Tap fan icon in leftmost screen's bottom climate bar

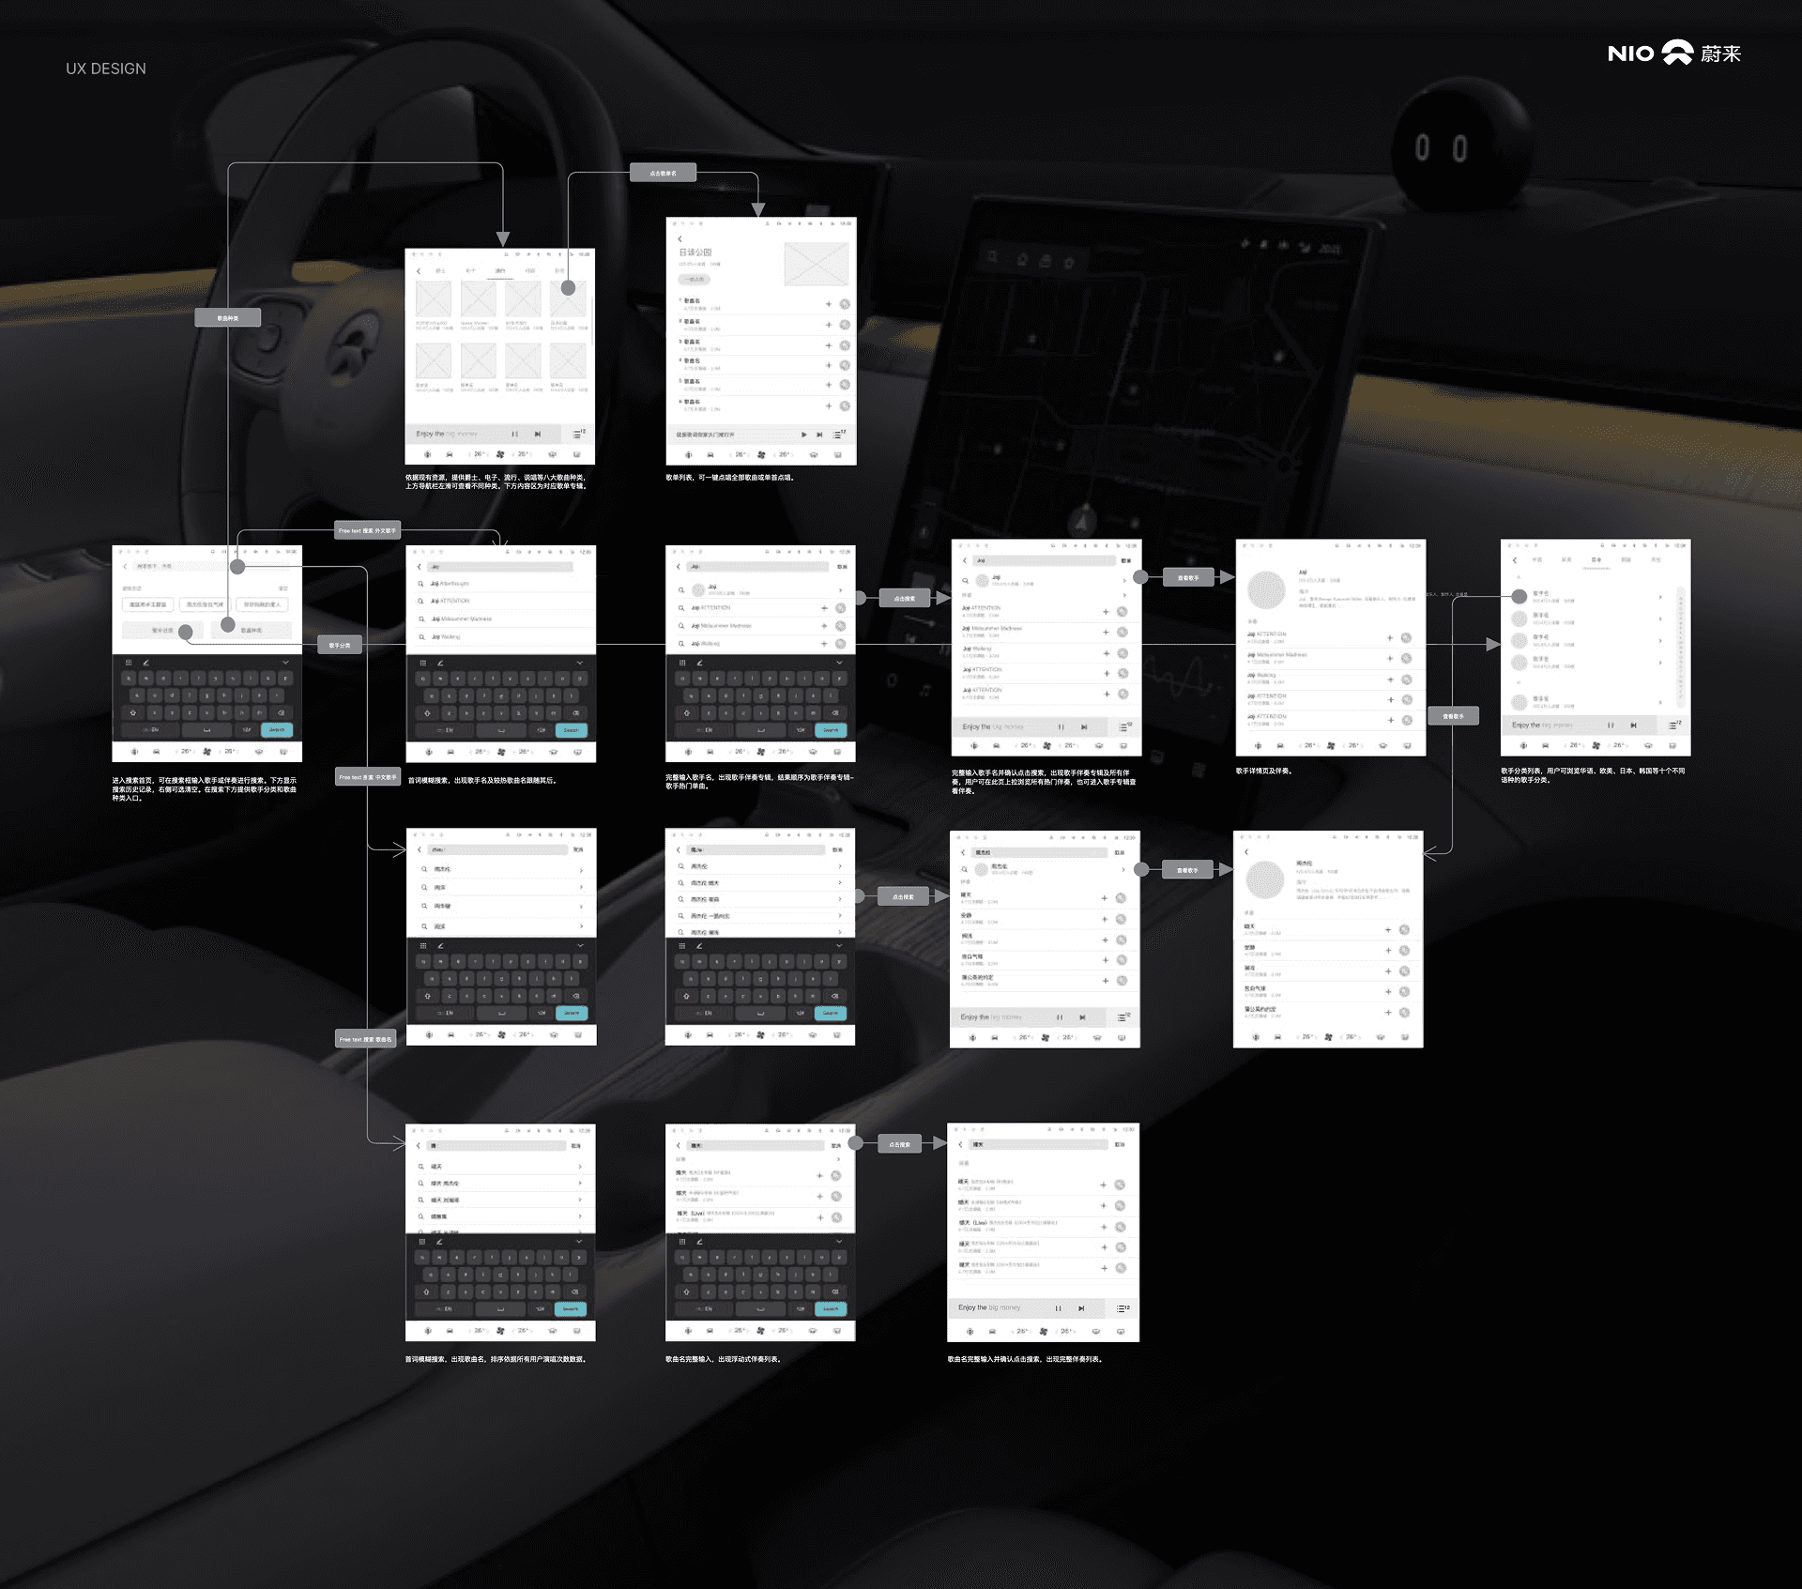[x=207, y=752]
